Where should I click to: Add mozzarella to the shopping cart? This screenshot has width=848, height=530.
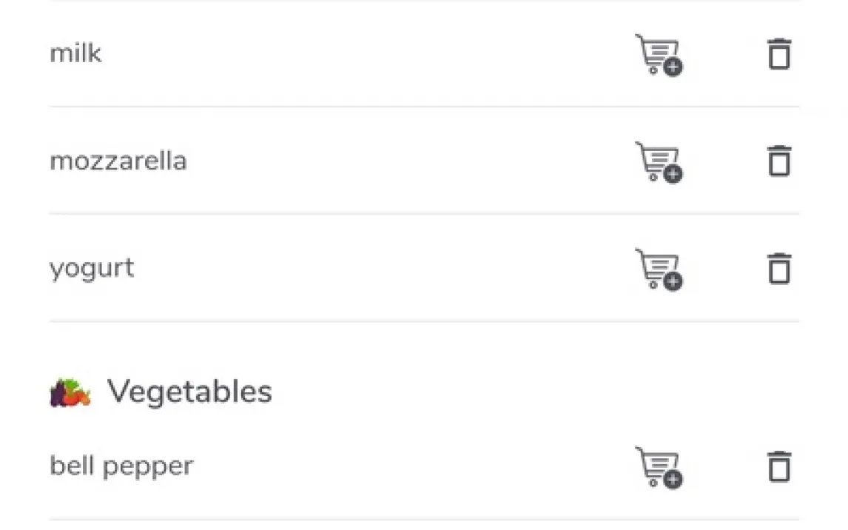click(659, 161)
